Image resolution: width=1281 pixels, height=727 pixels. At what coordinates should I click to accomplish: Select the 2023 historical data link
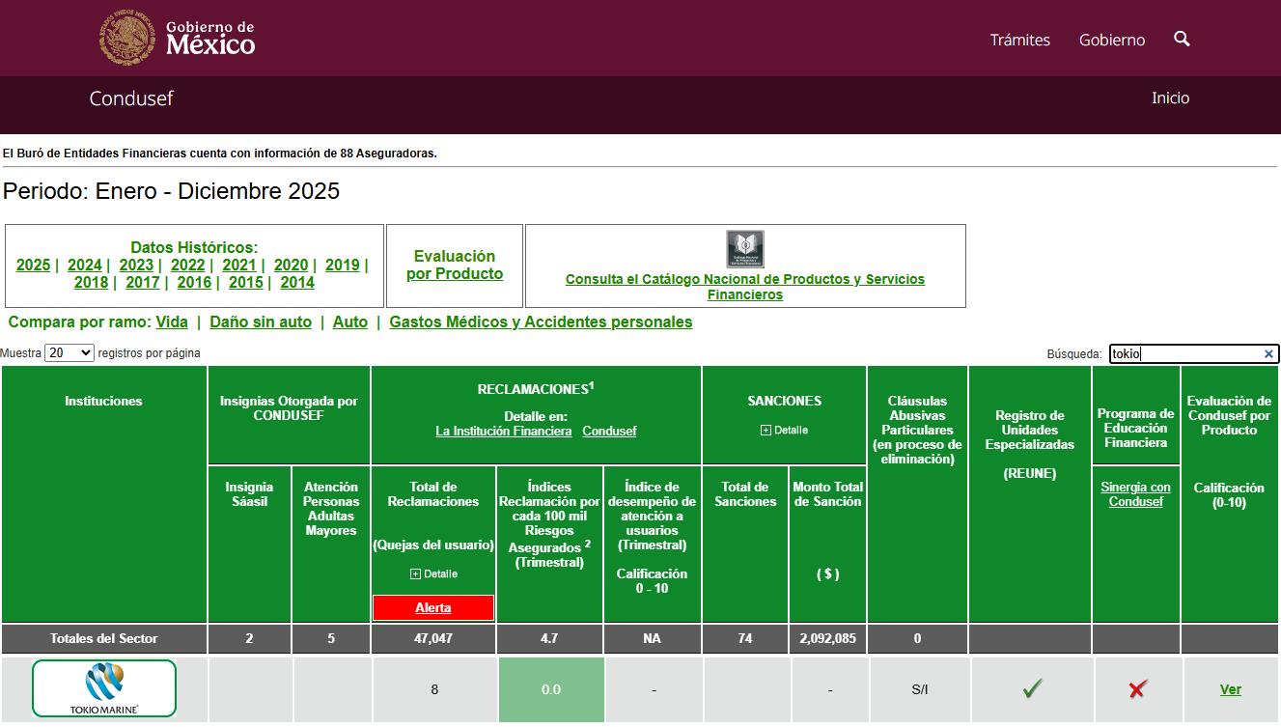click(136, 266)
